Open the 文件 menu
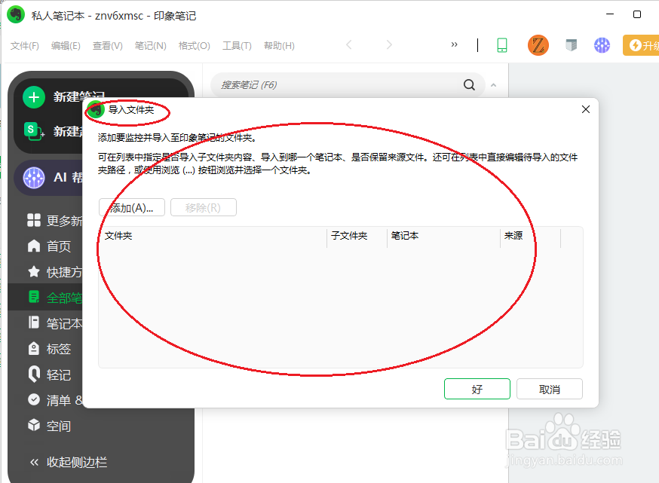Screen dimensions: 659x483 click(x=25, y=45)
